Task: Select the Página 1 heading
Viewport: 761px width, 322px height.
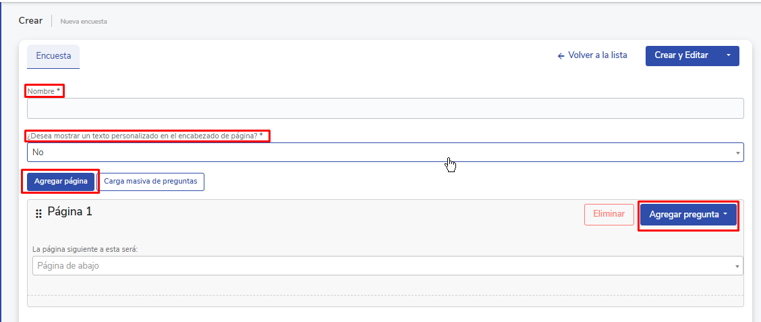Action: pos(69,212)
